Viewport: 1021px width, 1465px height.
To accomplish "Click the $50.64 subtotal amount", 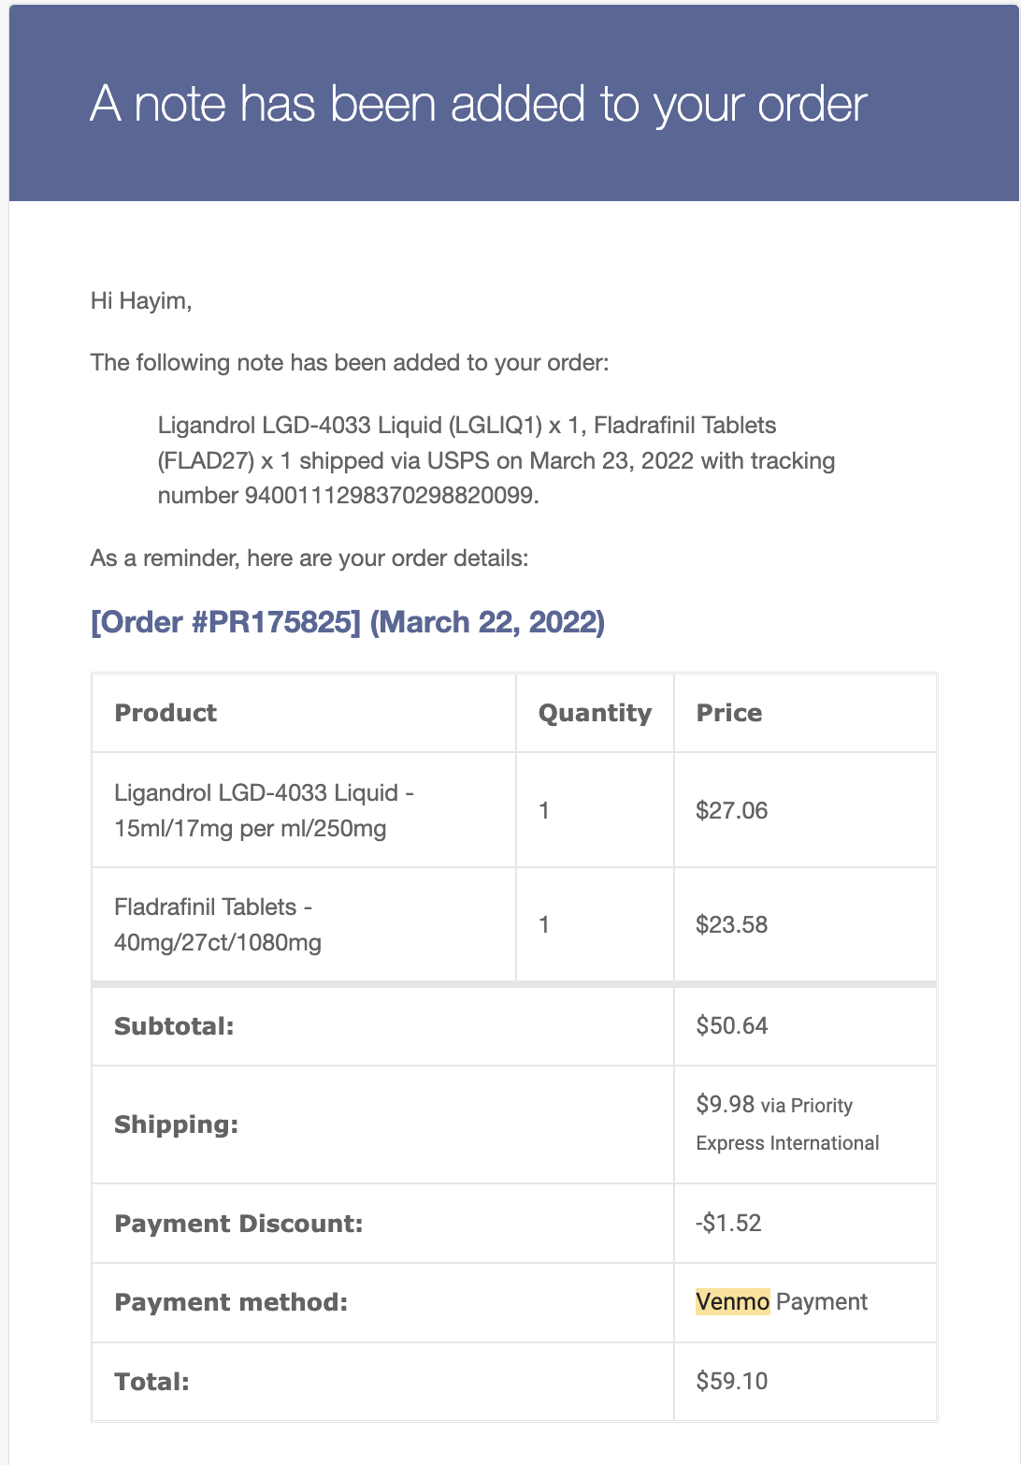I will (731, 1025).
